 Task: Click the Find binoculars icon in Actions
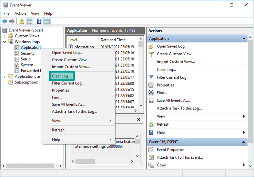coord(151,93)
